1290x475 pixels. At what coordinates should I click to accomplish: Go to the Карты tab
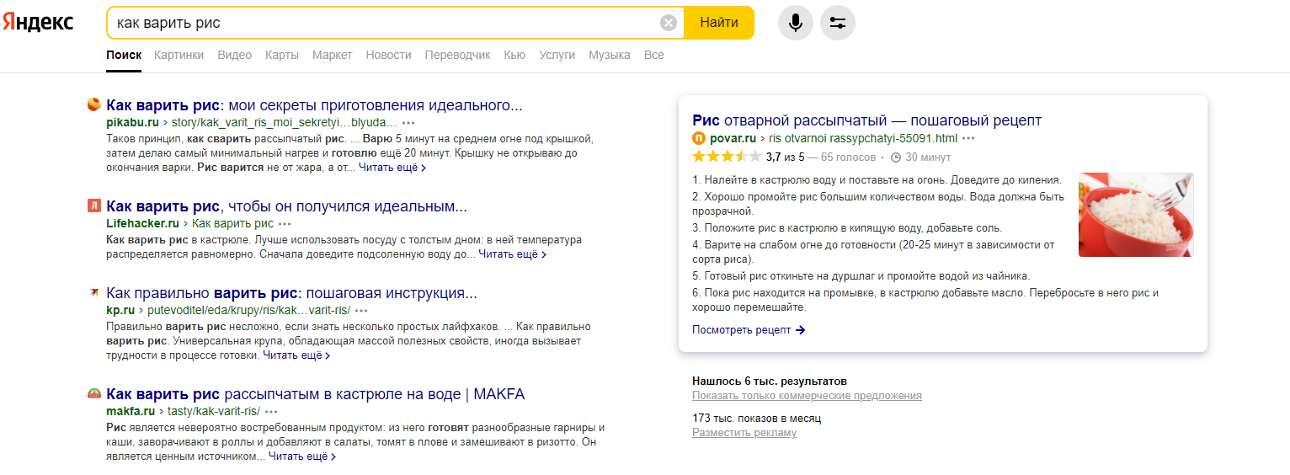tap(281, 55)
